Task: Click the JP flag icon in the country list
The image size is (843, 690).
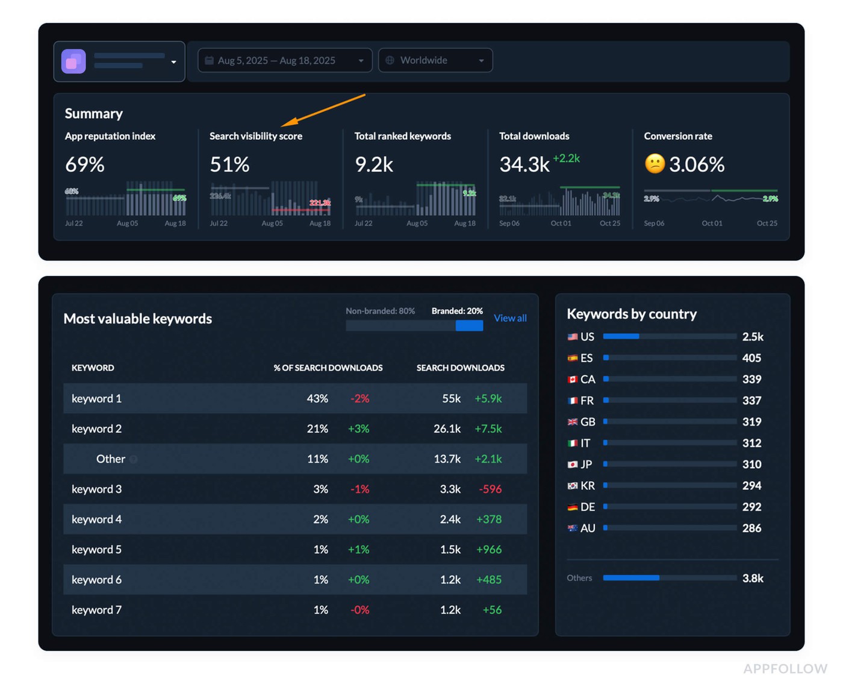Action: [x=571, y=464]
